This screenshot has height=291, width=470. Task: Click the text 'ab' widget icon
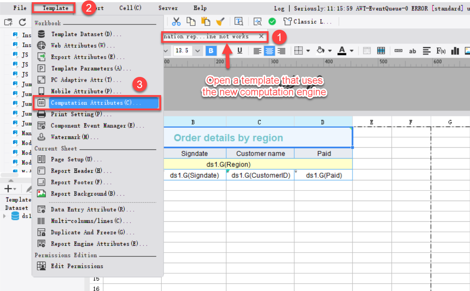click(413, 51)
